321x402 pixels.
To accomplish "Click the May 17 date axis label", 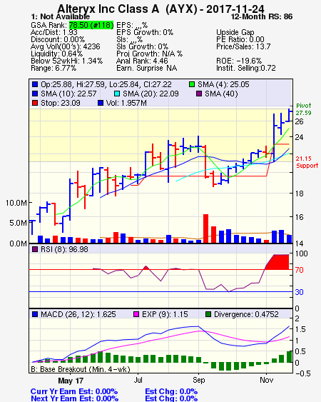I will (x=71, y=381).
